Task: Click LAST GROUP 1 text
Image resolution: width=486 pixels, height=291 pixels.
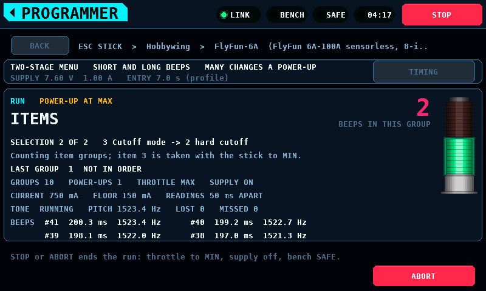Action: click(x=42, y=169)
